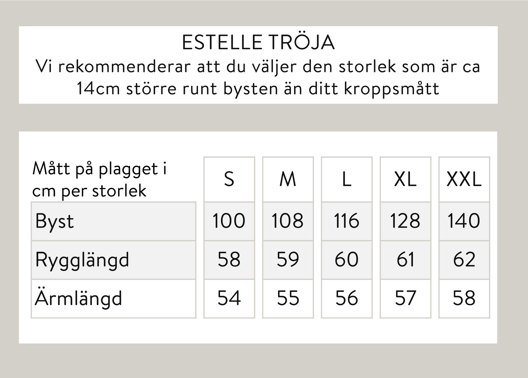This screenshot has width=528, height=378.
Task: Click sleeve length value 57 for XL
Action: point(405,298)
